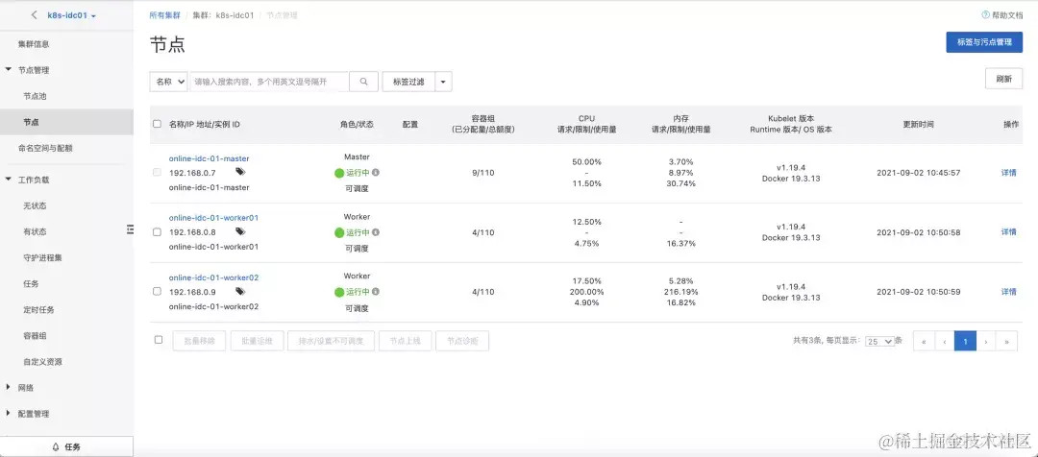Click the 2021-09-02 10:50:59 update time
1038x457 pixels.
click(x=918, y=292)
